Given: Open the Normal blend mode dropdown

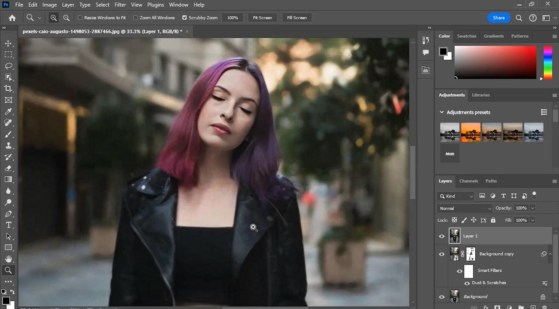Looking at the screenshot, I should point(465,208).
